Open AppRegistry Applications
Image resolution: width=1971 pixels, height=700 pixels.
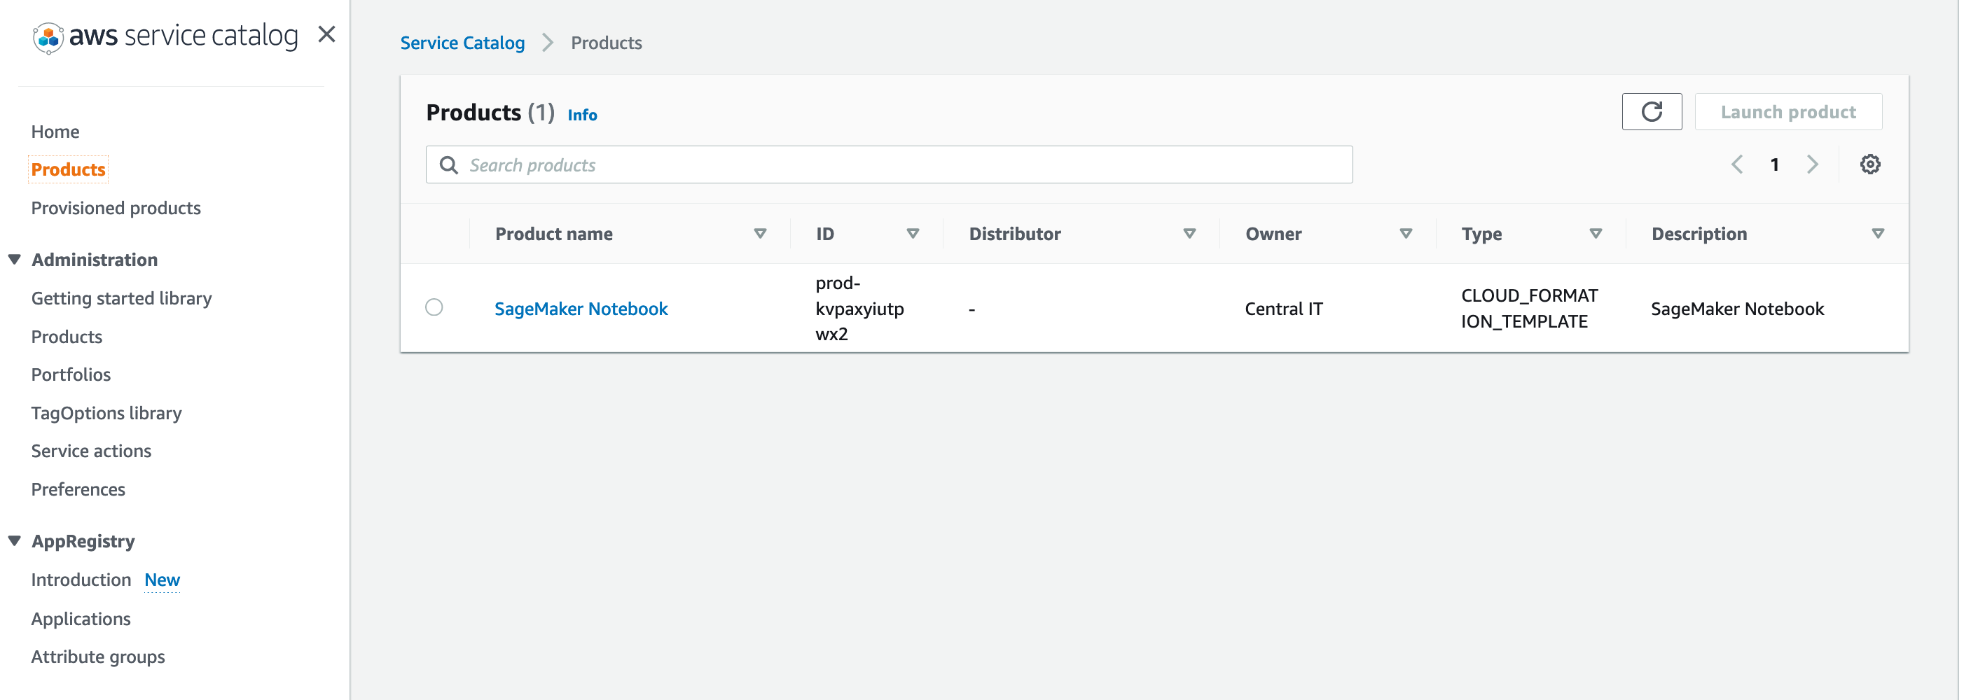[x=81, y=619]
